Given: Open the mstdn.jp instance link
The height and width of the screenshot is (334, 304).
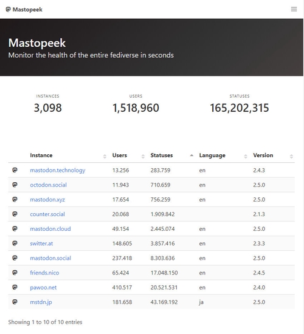Looking at the screenshot, I should [41, 302].
